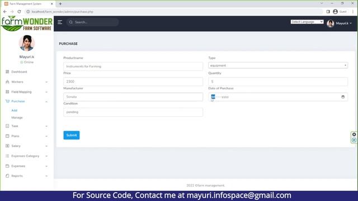Viewport: 358px width, 201px height.
Task: Click the browser address bar URL
Action: click(62, 12)
